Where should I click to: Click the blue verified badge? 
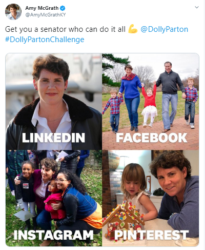click(63, 8)
